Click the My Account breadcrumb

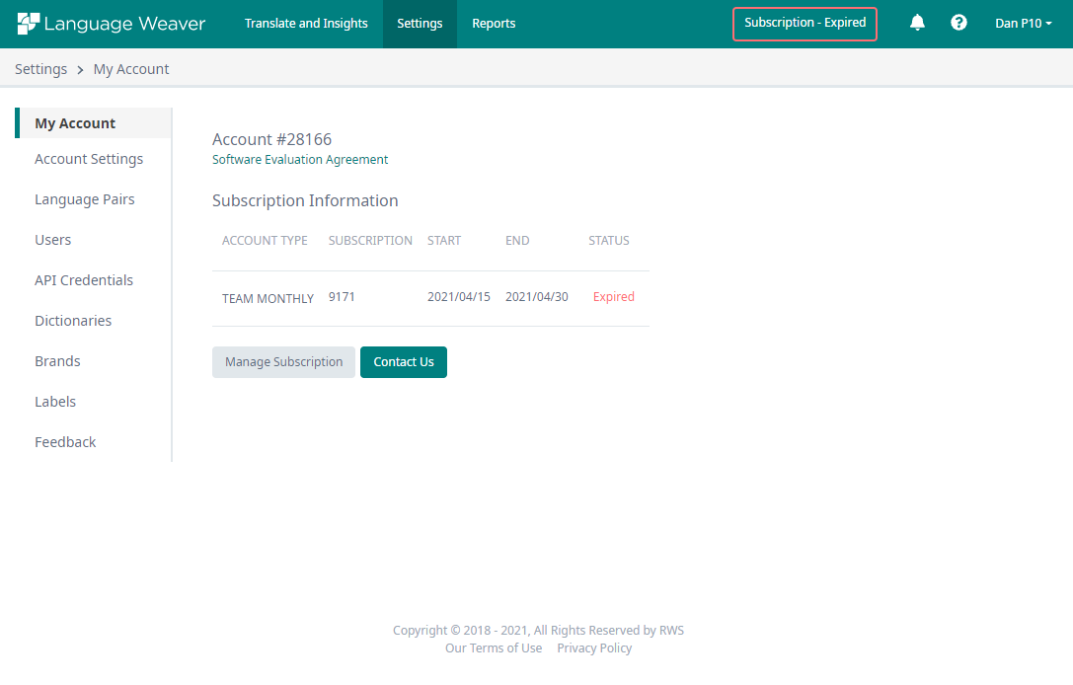pos(131,69)
